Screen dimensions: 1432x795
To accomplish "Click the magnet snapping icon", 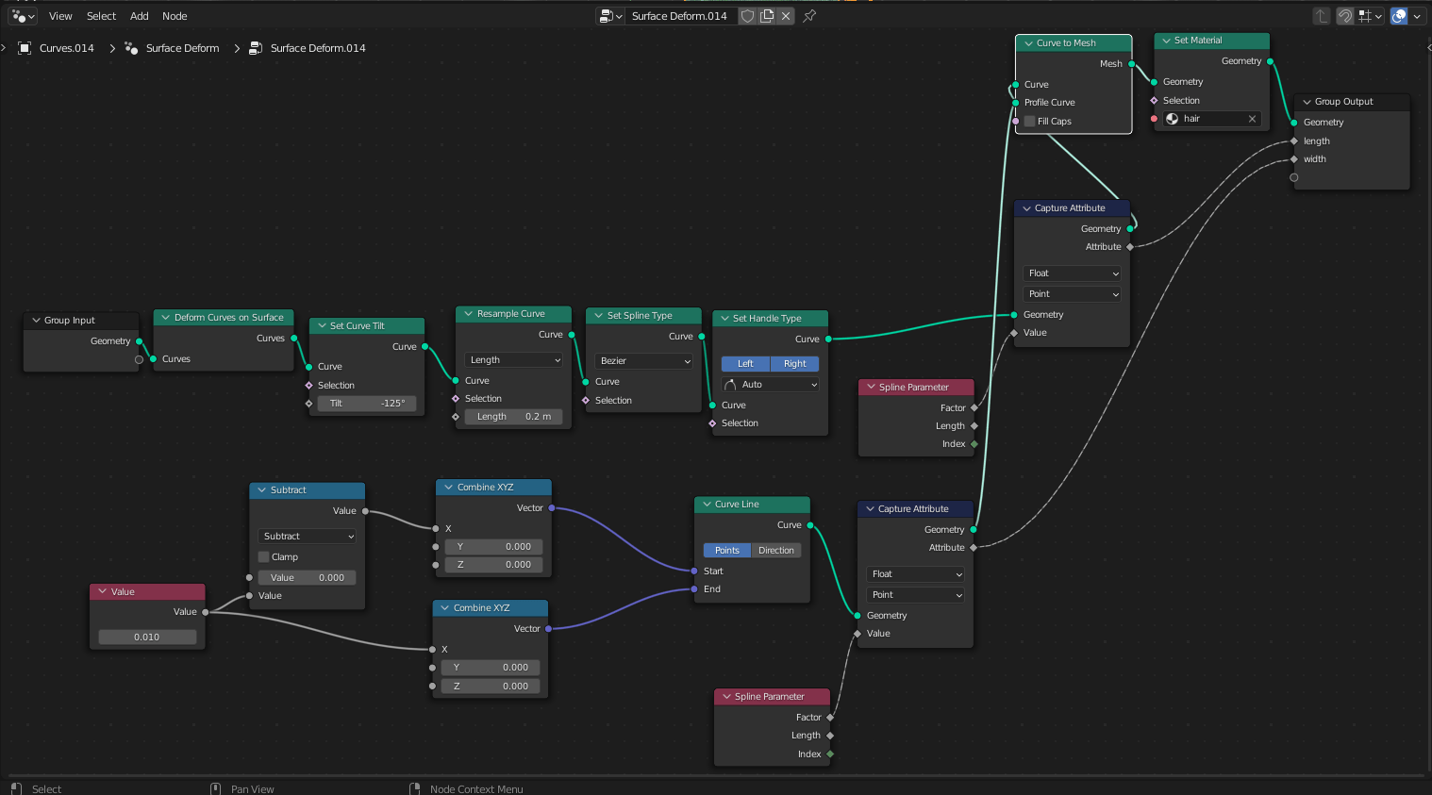I will click(x=1344, y=15).
